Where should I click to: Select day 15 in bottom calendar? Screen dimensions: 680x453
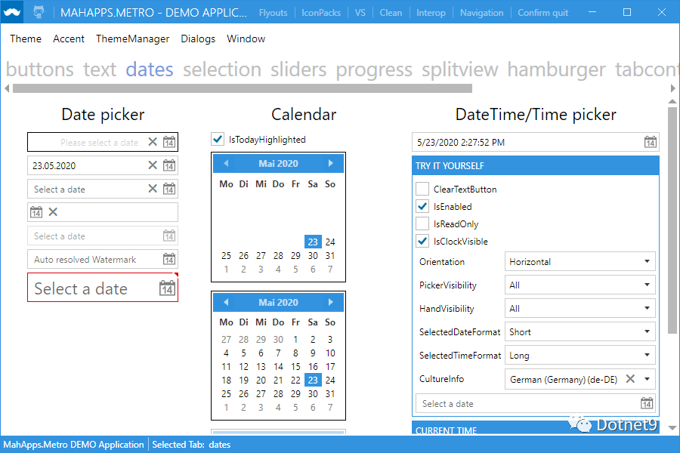pyautogui.click(x=295, y=367)
